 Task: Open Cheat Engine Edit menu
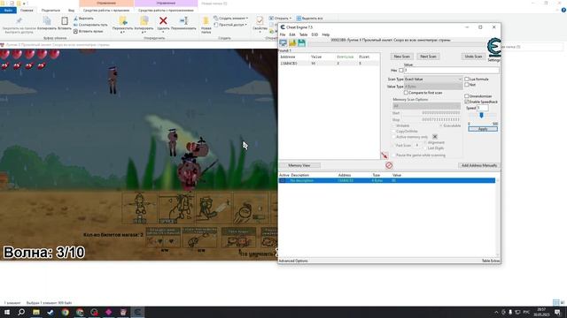click(292, 34)
